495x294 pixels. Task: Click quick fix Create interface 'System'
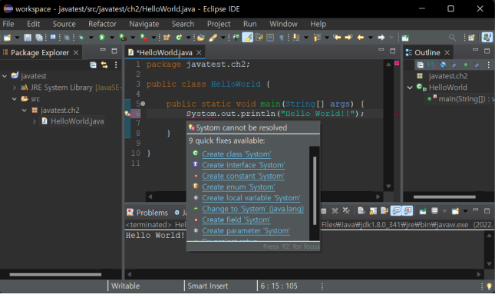click(243, 165)
